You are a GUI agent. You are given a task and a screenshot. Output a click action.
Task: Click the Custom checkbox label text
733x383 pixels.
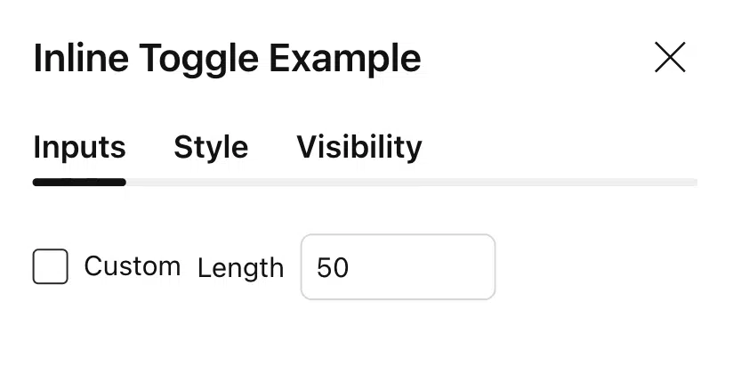click(x=132, y=266)
